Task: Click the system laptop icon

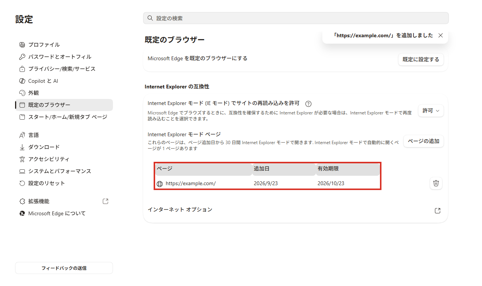Action: pos(22,171)
